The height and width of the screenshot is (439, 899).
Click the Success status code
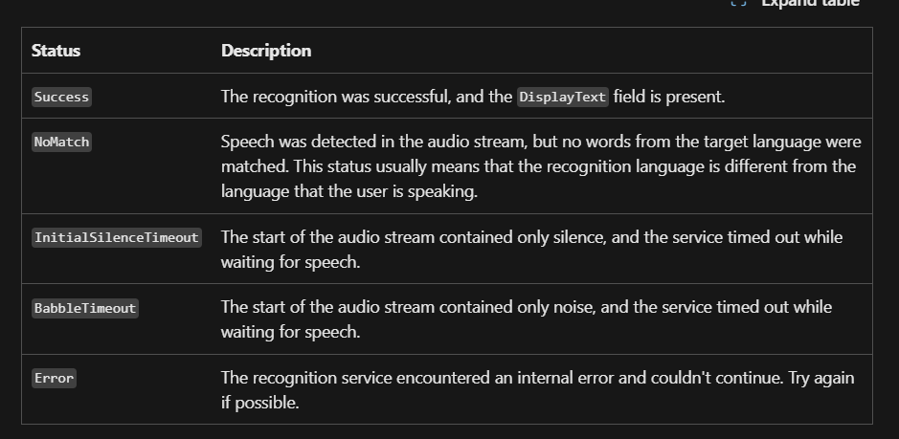[61, 97]
